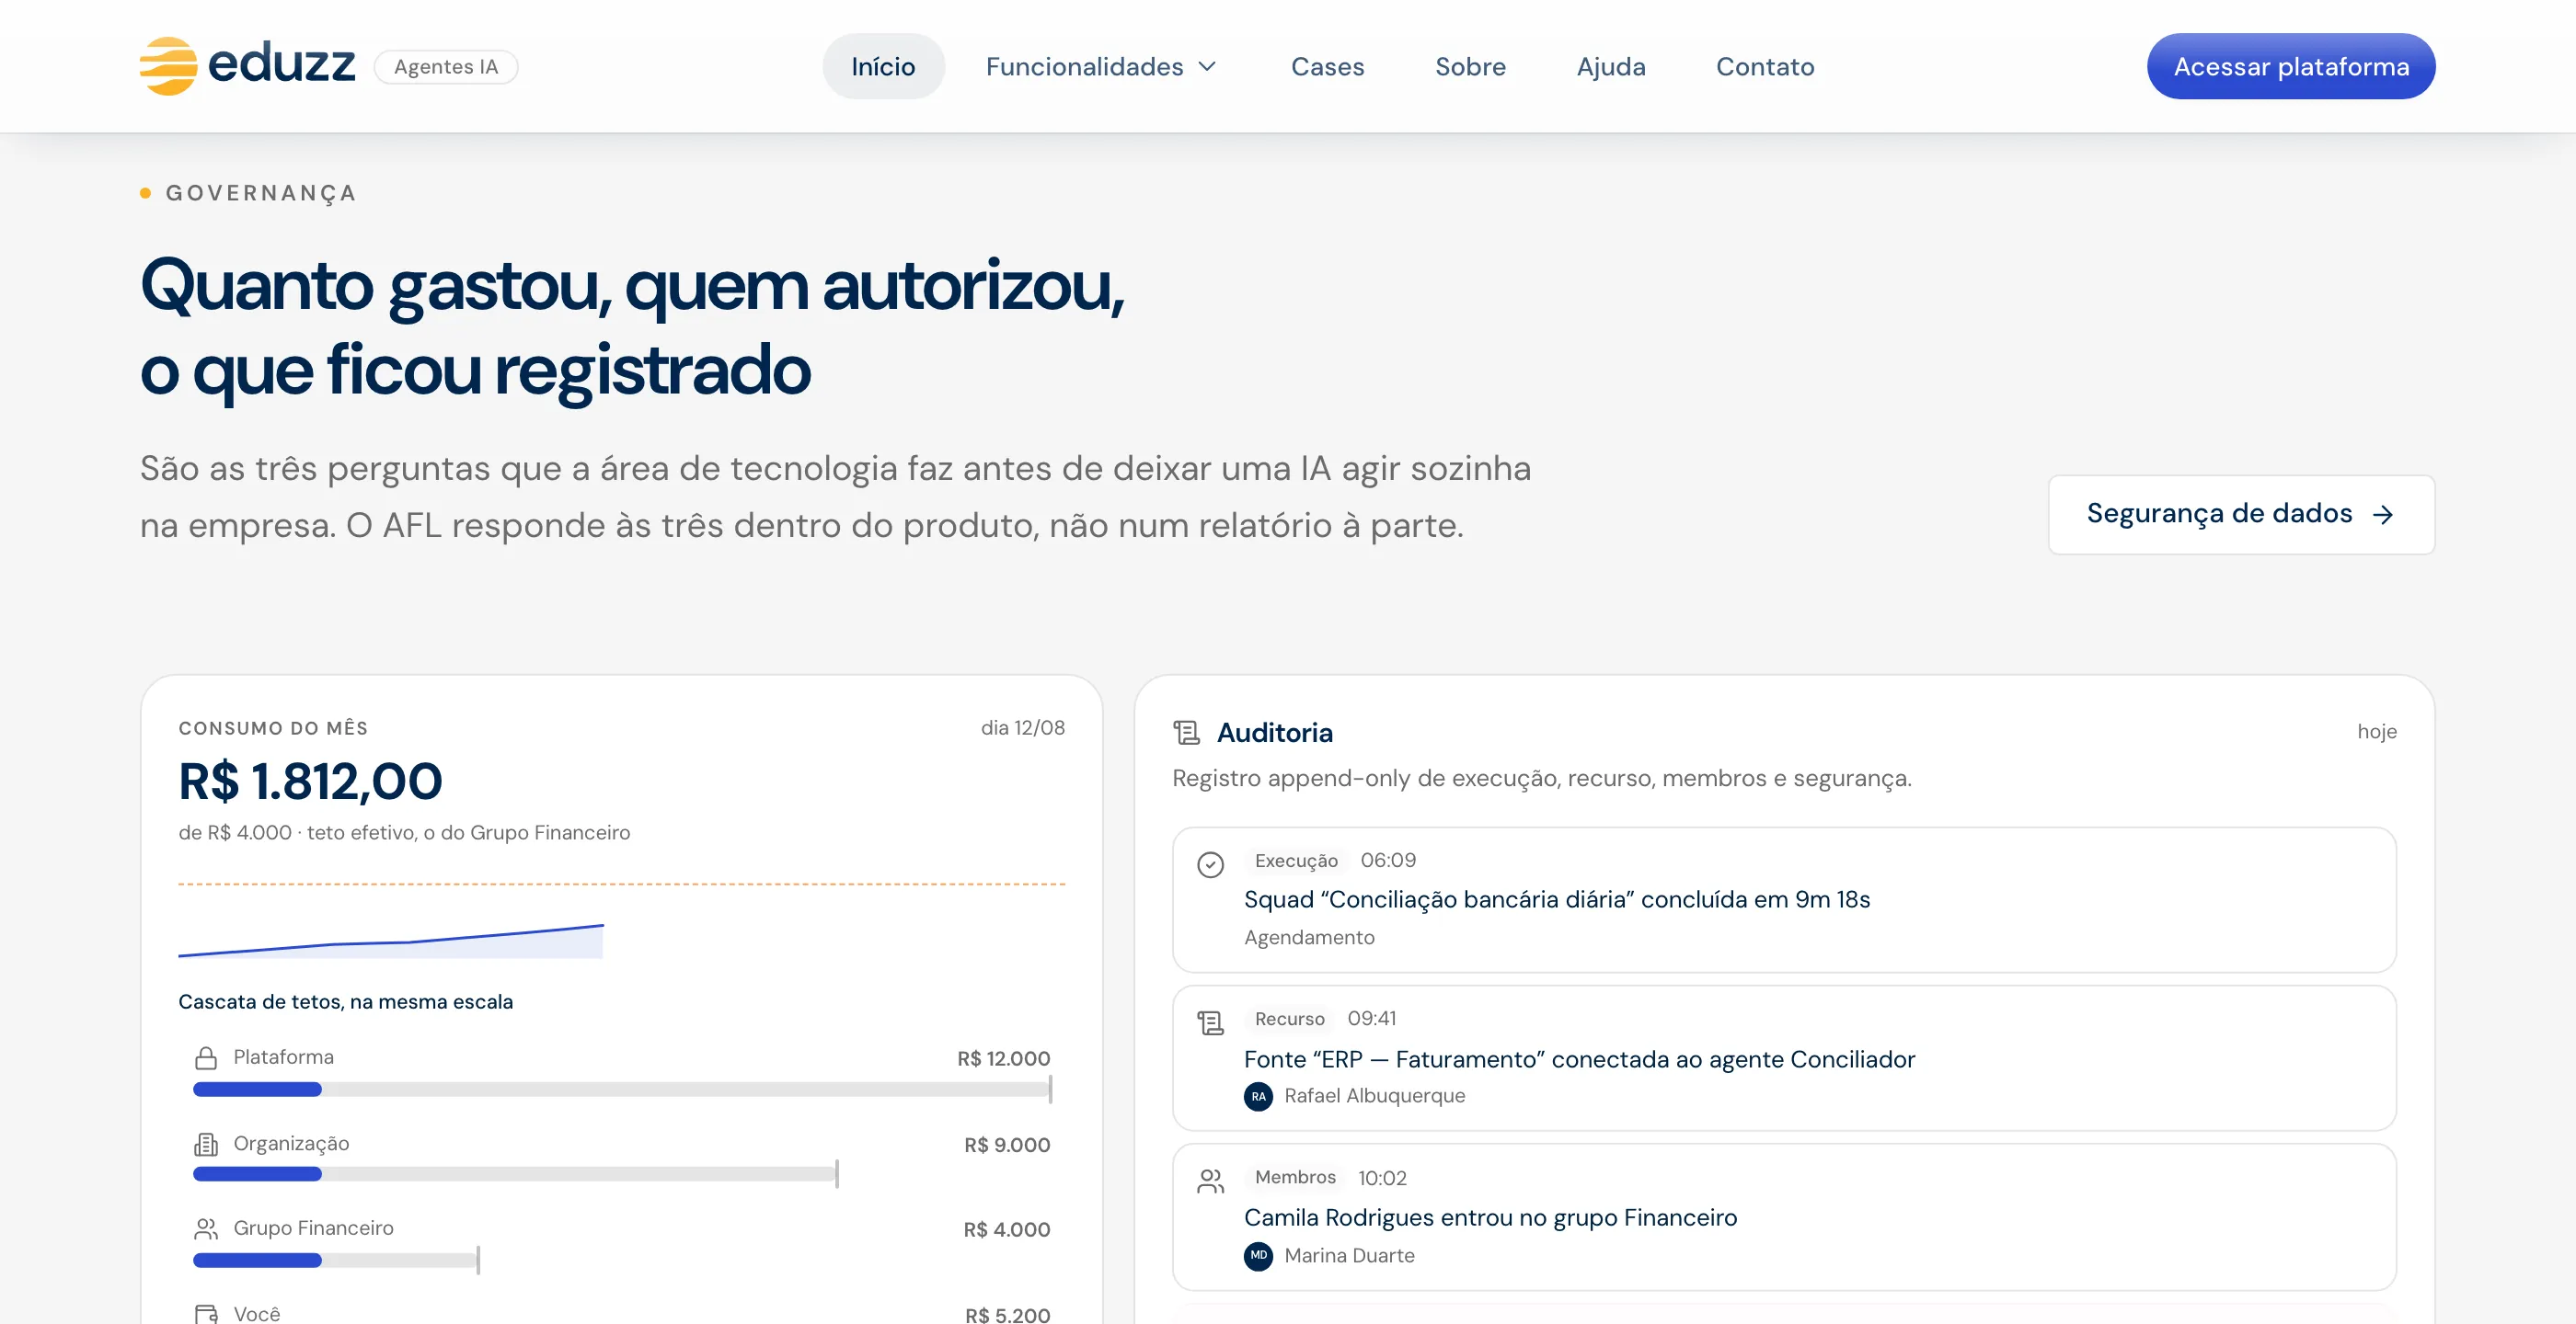Click the Agentes IA badge
Image resolution: width=2576 pixels, height=1324 pixels.
tap(446, 67)
